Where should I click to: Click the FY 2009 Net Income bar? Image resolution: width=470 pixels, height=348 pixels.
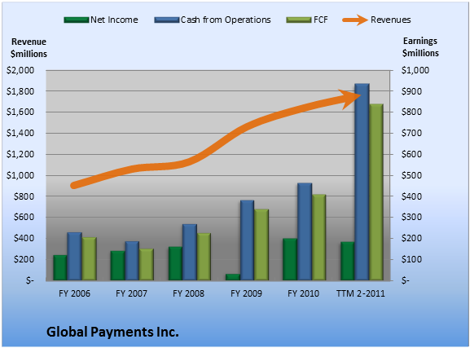pyautogui.click(x=233, y=277)
